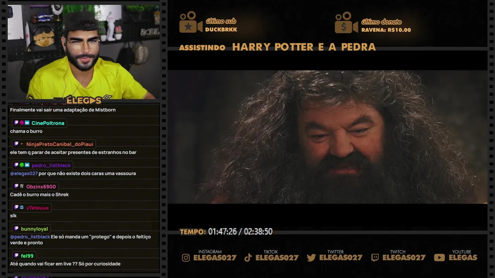Viewport: 495px width, 278px height.
Task: Click message 'slk'
Action: pyautogui.click(x=14, y=216)
